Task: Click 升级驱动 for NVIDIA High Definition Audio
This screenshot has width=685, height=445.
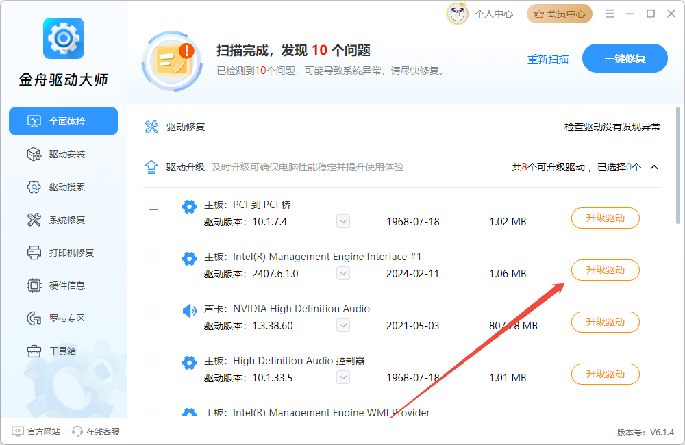Action: (x=605, y=322)
